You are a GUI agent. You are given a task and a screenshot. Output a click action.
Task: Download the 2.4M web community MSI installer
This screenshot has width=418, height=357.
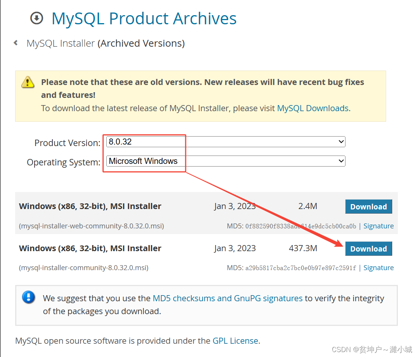point(368,206)
